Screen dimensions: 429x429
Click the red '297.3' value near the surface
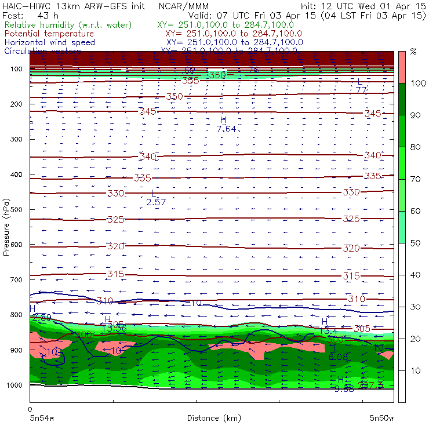point(370,385)
